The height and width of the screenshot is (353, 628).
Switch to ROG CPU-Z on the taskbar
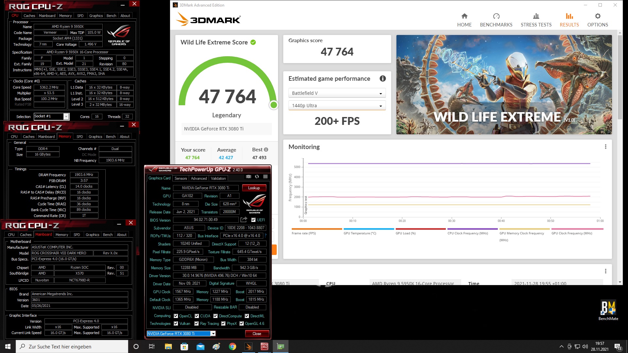pos(264,346)
